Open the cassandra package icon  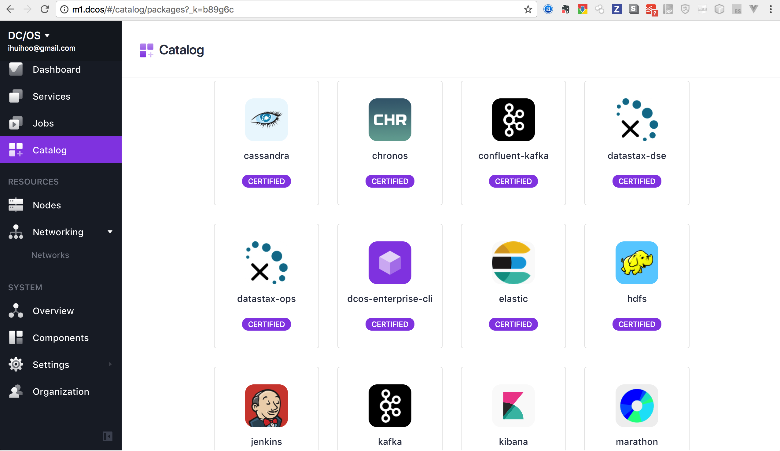coord(266,120)
